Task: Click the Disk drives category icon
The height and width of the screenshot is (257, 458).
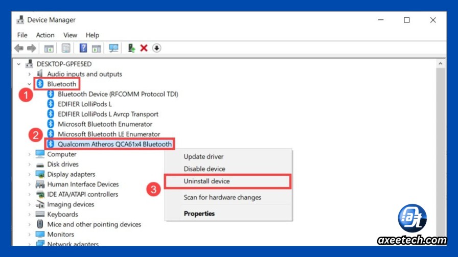Action: tap(40, 165)
